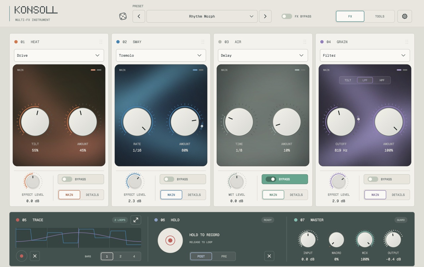Click the AIR Time knob
Image resolution: width=424 pixels, height=267 pixels.
pos(239,122)
